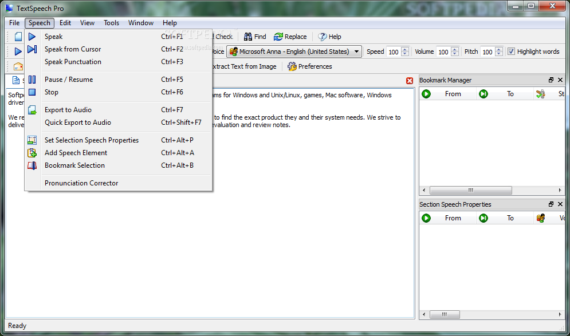Decrease Speed with down arrow
The image size is (570, 336).
pyautogui.click(x=405, y=54)
